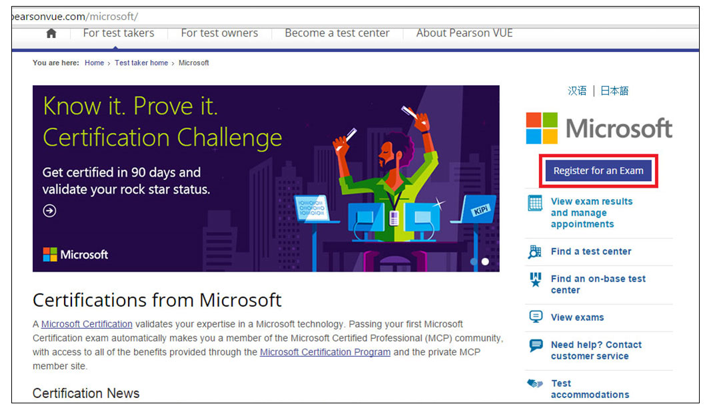Image resolution: width=709 pixels, height=410 pixels.
Task: Select the first carousel dot in banner
Action: [473, 262]
